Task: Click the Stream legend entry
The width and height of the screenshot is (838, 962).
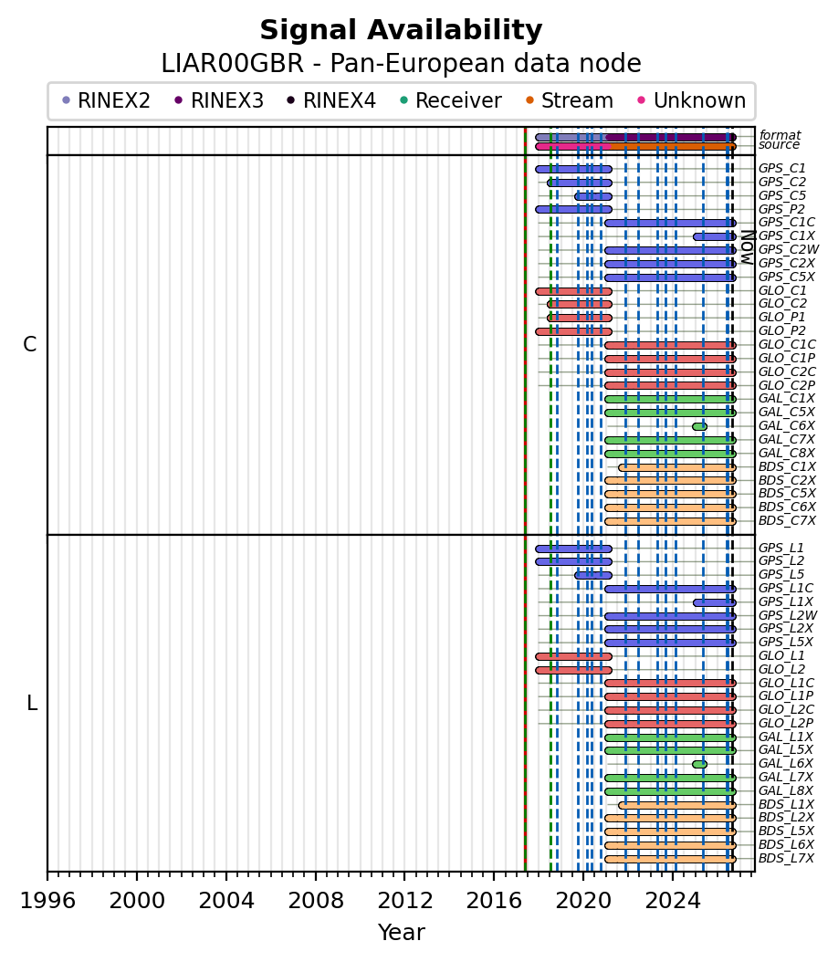Action: click(x=570, y=100)
